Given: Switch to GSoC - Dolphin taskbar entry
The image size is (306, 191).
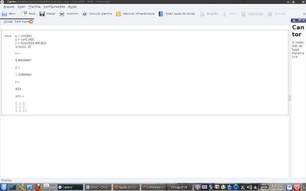Looking at the screenshot, I should (x=98, y=187).
